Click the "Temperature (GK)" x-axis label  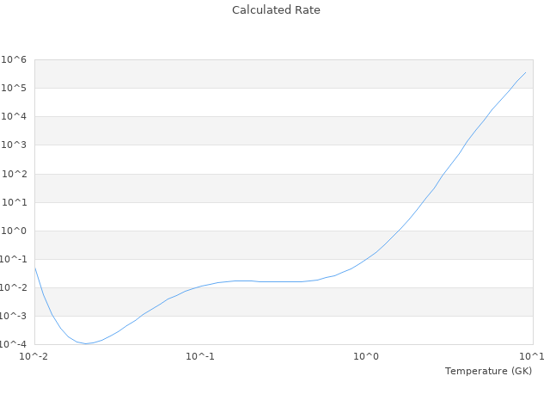(x=488, y=371)
